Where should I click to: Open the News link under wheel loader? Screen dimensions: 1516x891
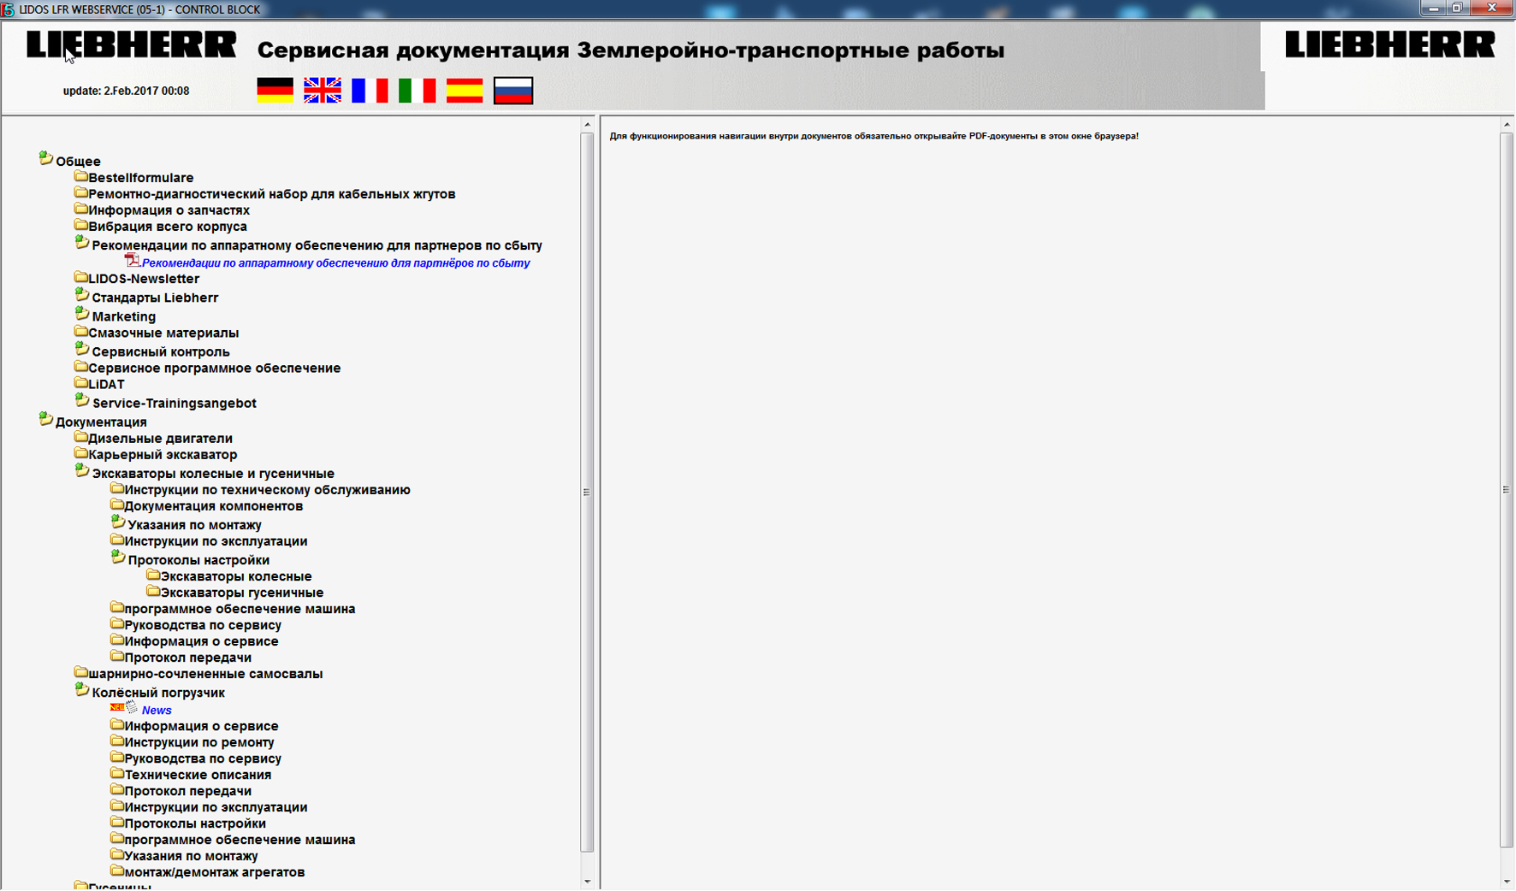click(x=157, y=711)
